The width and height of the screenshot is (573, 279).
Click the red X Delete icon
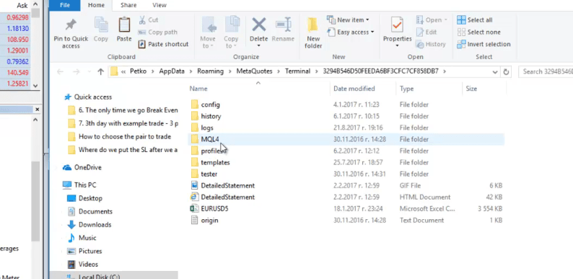click(x=259, y=25)
